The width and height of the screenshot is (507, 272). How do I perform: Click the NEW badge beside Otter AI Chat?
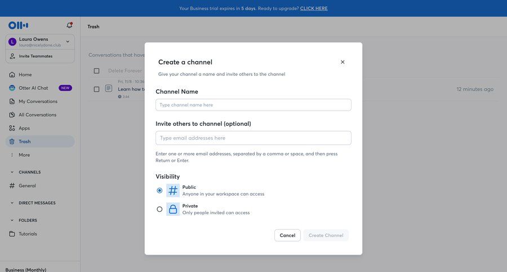[65, 88]
